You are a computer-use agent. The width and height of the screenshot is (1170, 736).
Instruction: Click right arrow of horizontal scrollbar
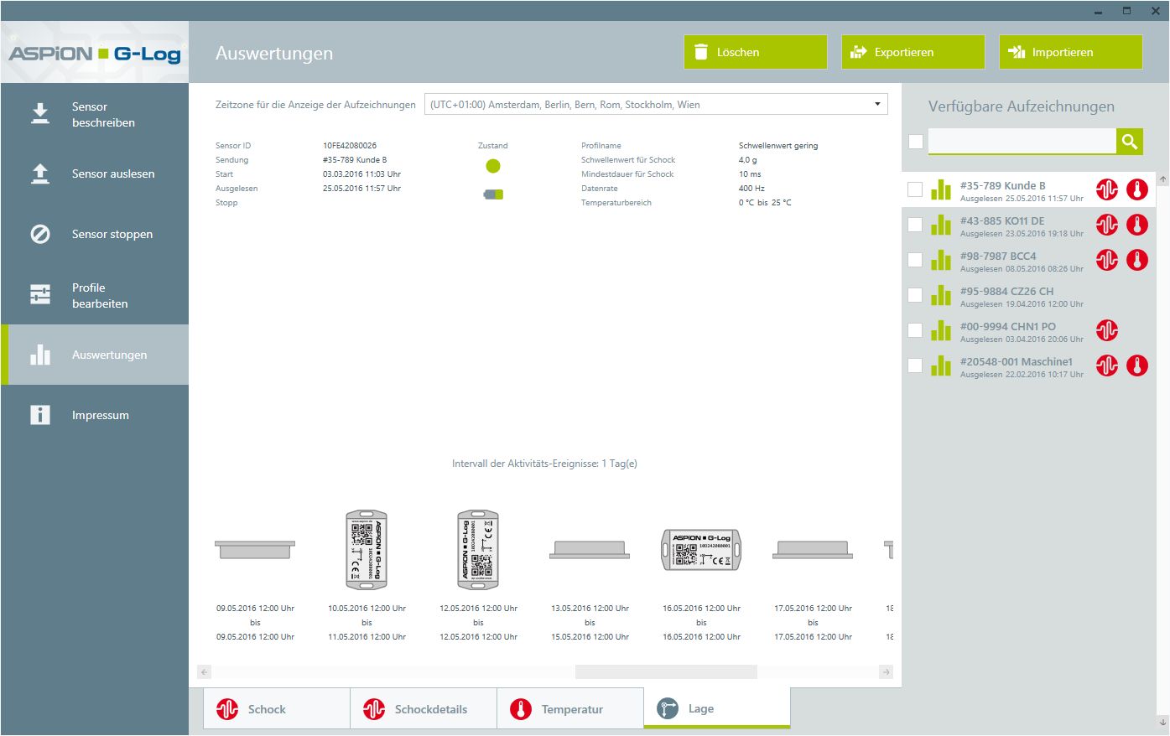click(887, 672)
